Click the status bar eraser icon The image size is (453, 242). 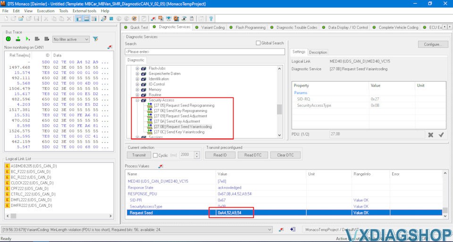click(281, 229)
